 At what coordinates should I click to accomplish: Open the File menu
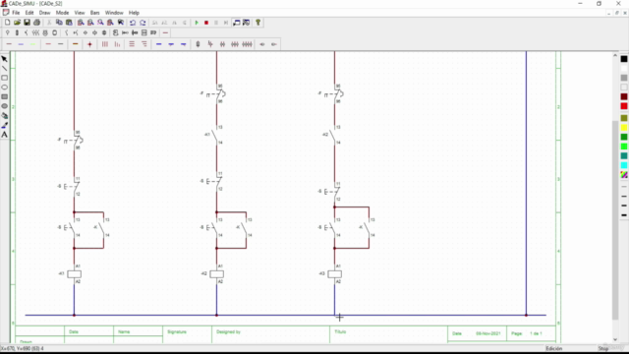point(16,13)
